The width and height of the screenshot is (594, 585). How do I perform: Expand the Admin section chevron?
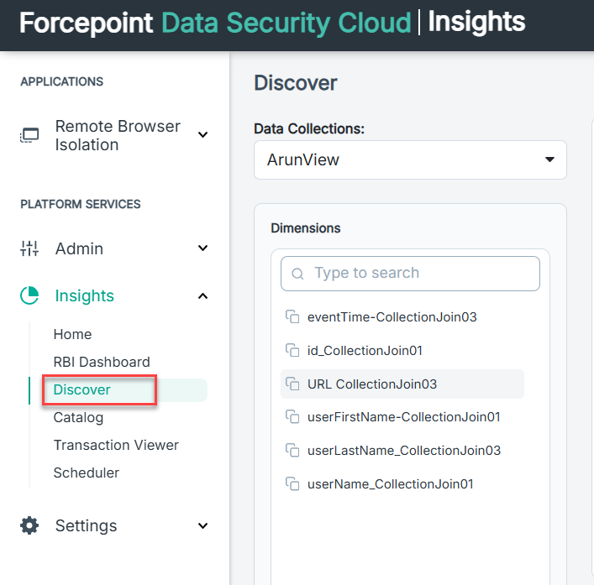[203, 248]
